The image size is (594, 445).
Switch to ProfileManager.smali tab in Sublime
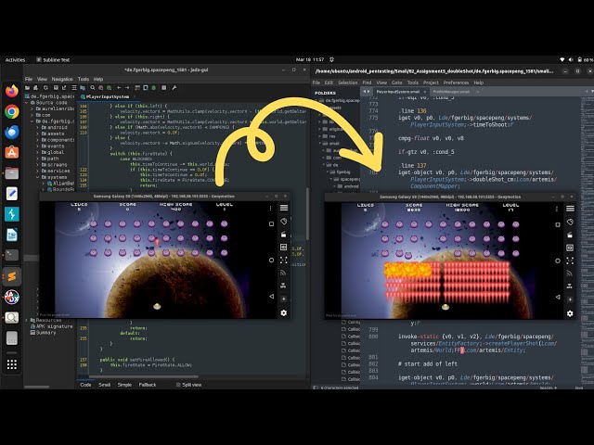(x=451, y=92)
